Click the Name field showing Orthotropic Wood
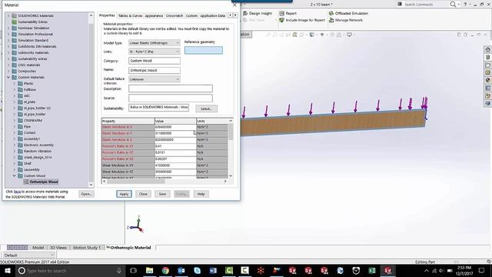Image resolution: width=492 pixels, height=277 pixels. pyautogui.click(x=155, y=70)
